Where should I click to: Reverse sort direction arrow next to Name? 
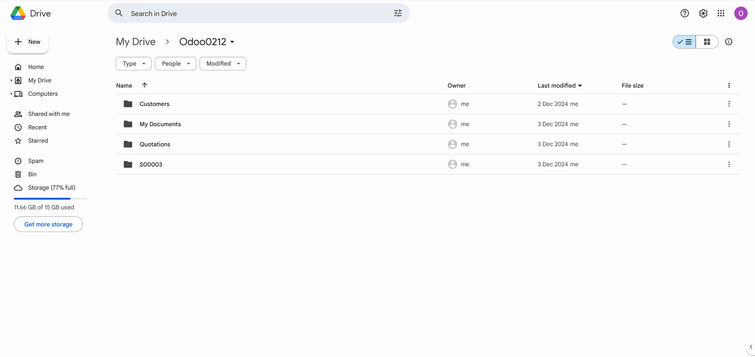pos(144,85)
